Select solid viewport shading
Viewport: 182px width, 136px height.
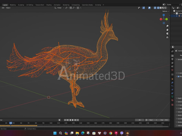tap(160, 8)
